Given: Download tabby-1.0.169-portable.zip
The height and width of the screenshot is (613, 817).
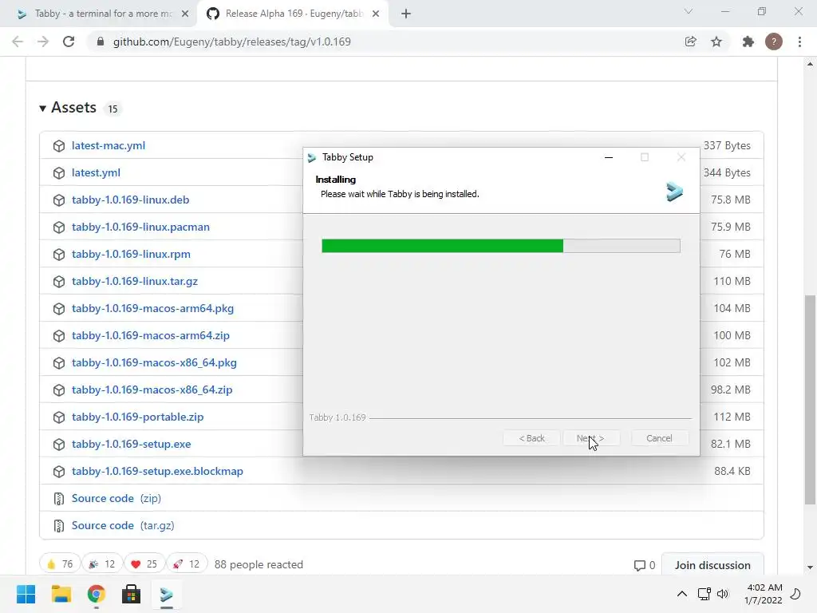Looking at the screenshot, I should (x=137, y=417).
